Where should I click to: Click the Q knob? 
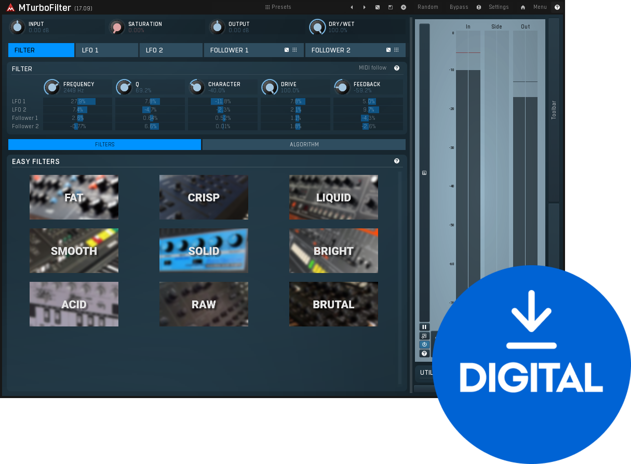124,87
